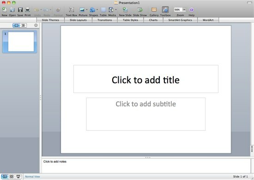
Task: Switch to outline view in slide pane
Action: [24, 25]
